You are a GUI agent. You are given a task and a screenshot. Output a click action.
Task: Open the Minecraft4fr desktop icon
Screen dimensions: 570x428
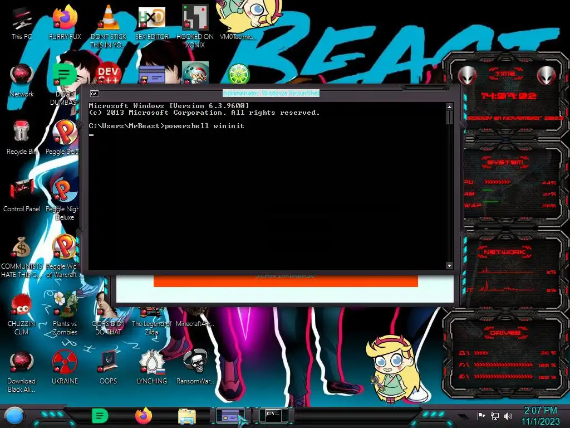pyautogui.click(x=195, y=318)
